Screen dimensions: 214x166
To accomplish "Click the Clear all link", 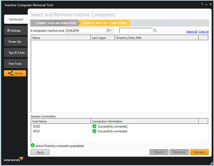I will pyautogui.click(x=203, y=32).
